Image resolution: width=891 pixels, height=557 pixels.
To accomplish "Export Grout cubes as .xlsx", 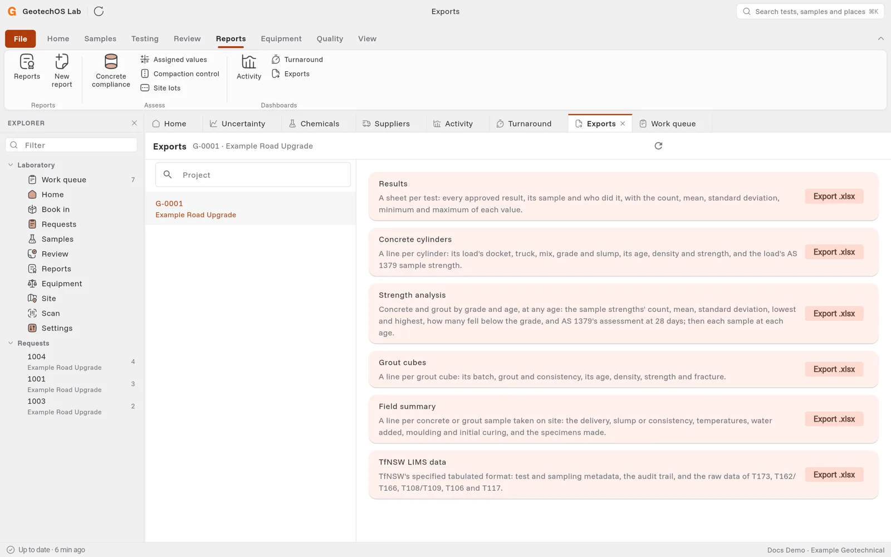I will 834,369.
